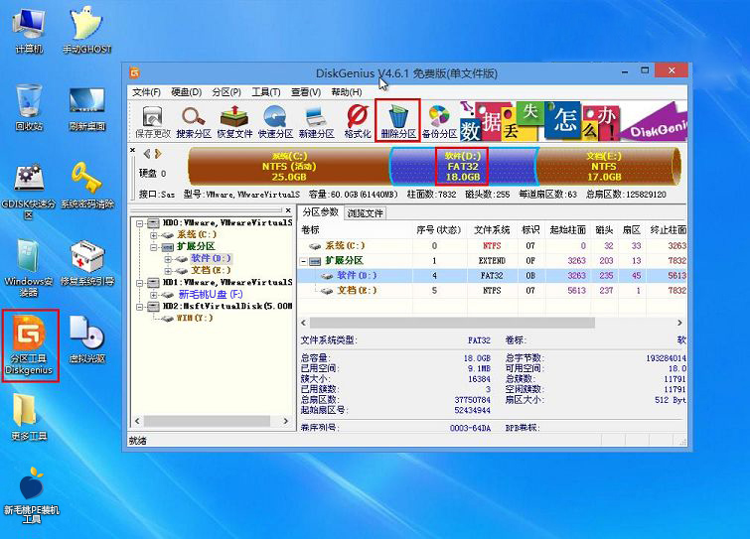The image size is (750, 539).
Task: Click the 卷标 column header
Action: [355, 230]
